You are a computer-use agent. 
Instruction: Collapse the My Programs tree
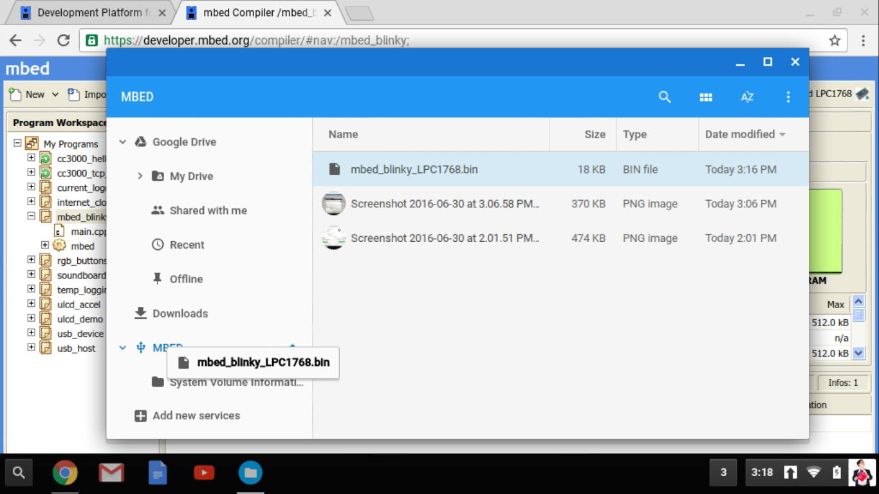tap(18, 143)
